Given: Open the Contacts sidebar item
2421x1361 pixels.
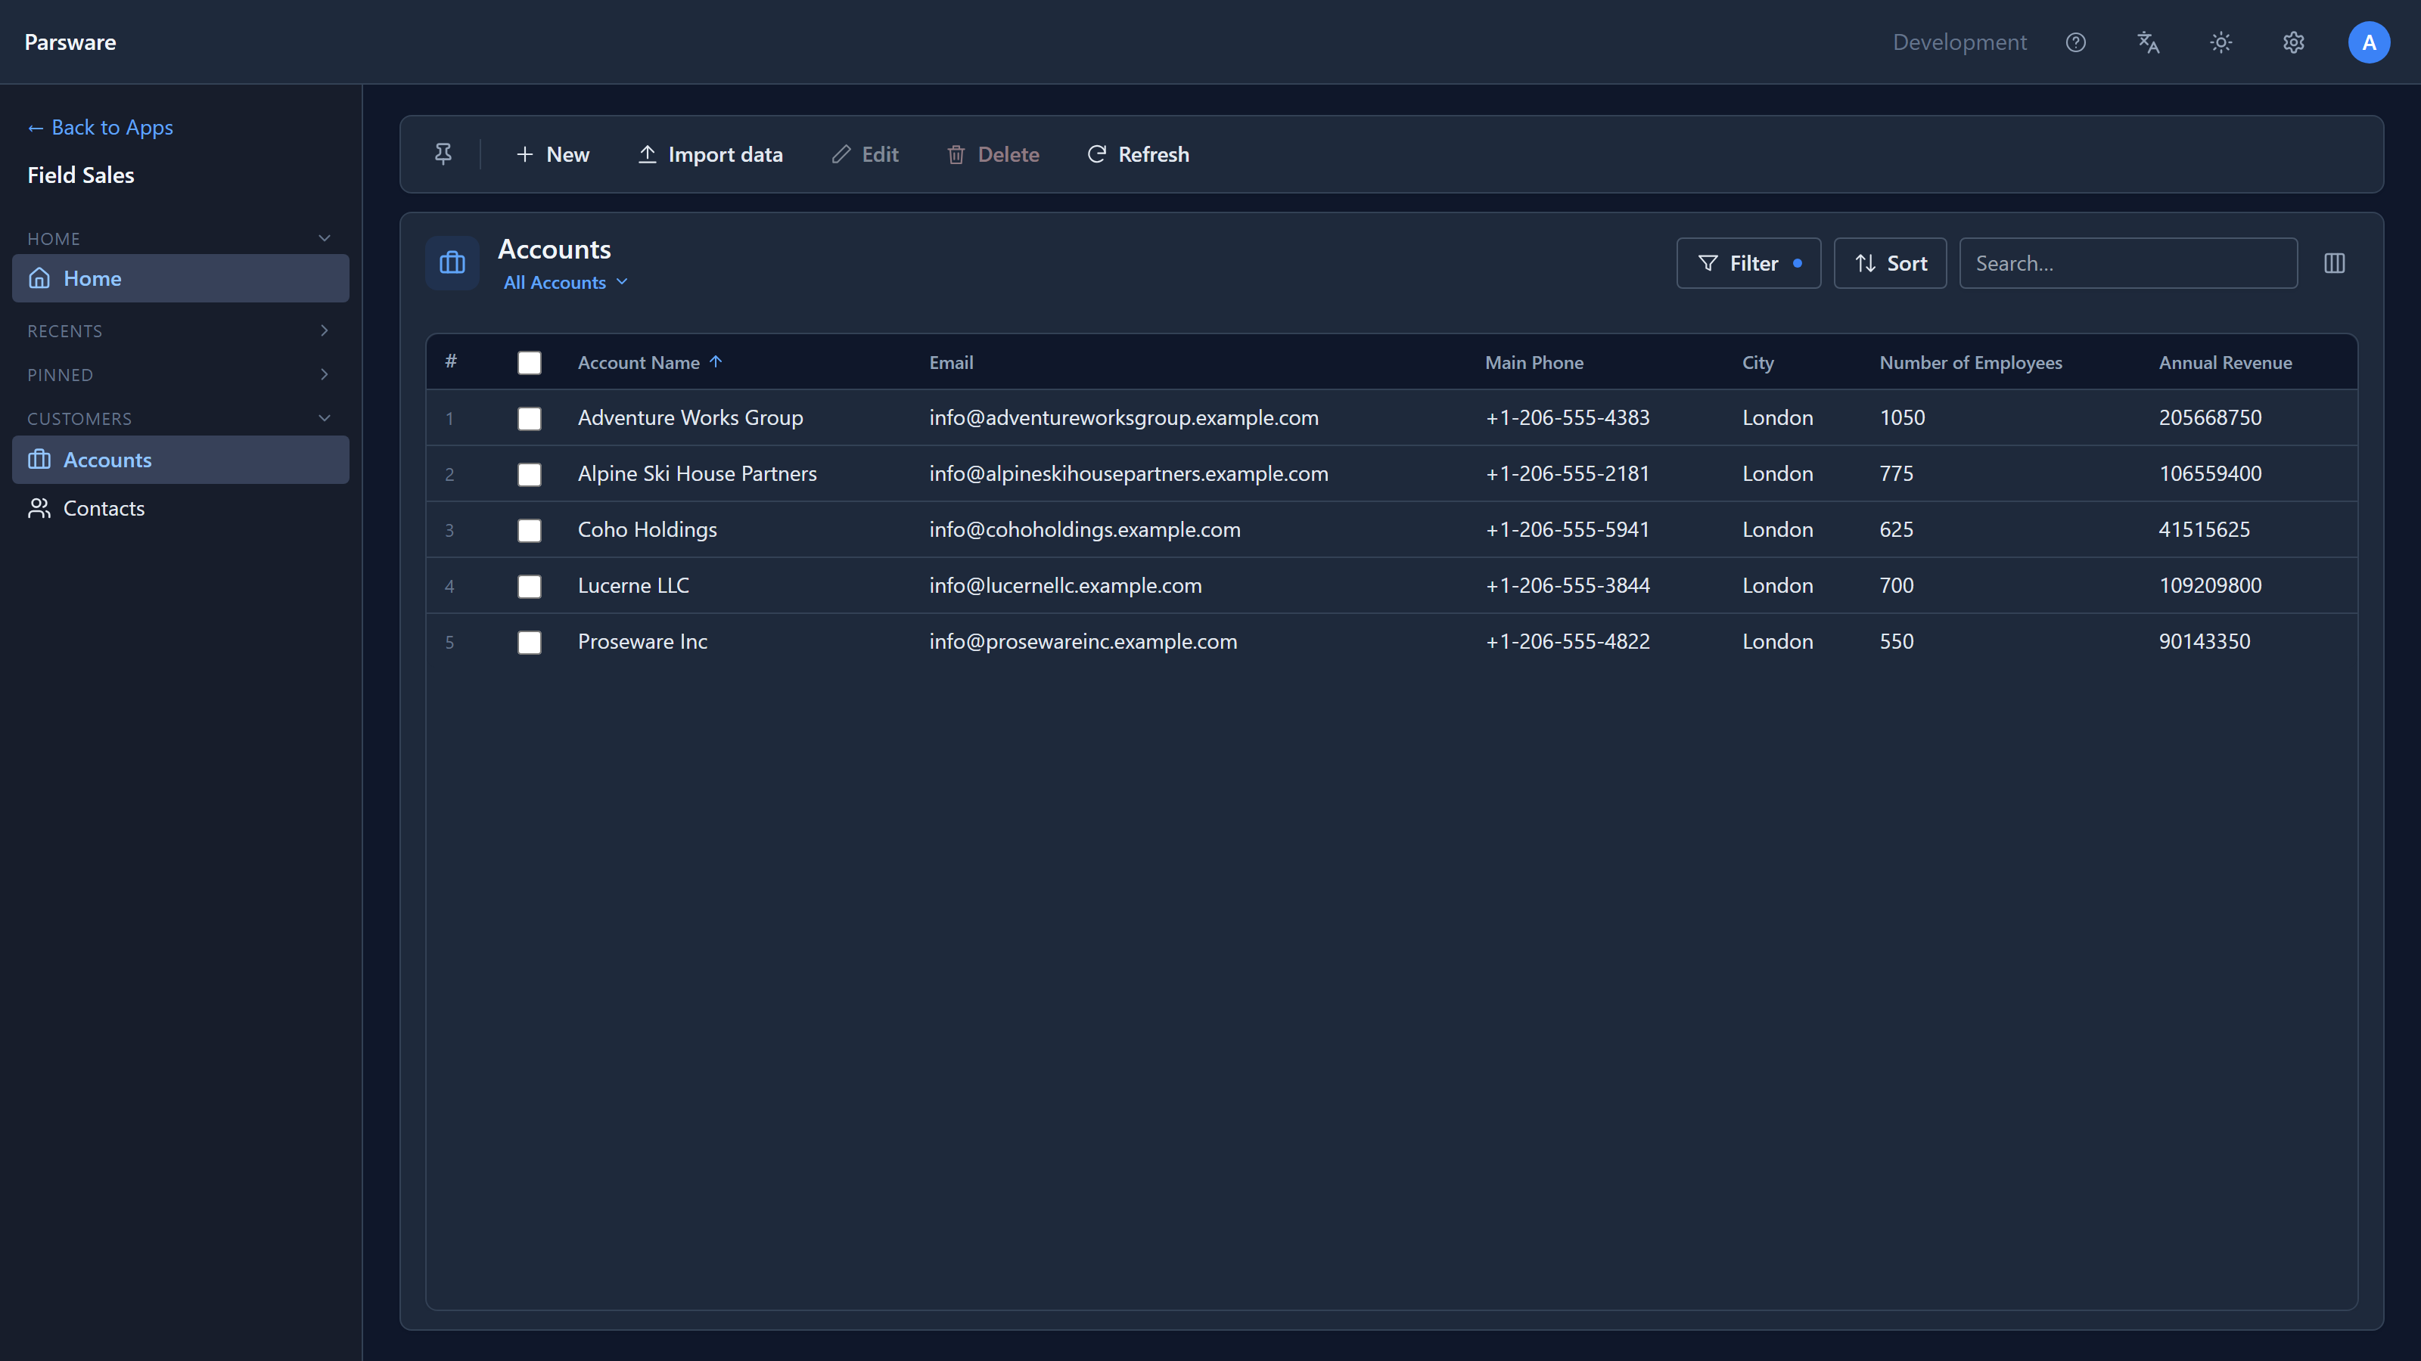Looking at the screenshot, I should tap(181, 508).
